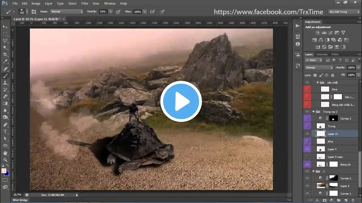Select the Crop tool in toolbar

click(5, 54)
